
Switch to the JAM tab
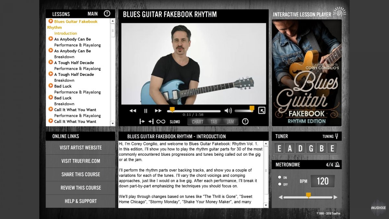pyautogui.click(x=230, y=122)
